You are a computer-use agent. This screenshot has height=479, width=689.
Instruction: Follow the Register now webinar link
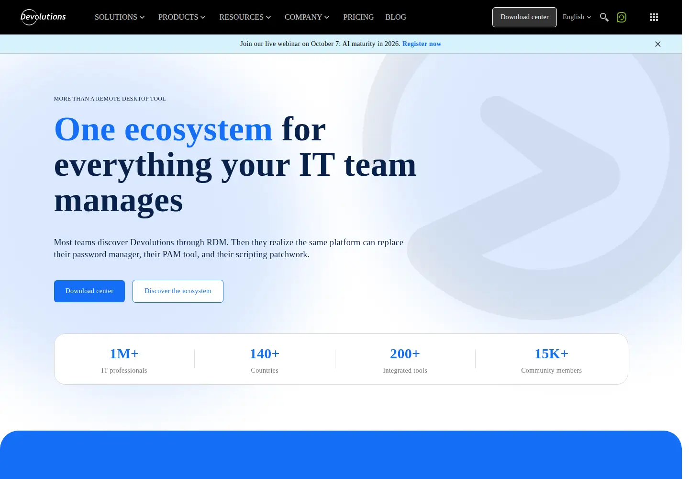[x=422, y=44]
